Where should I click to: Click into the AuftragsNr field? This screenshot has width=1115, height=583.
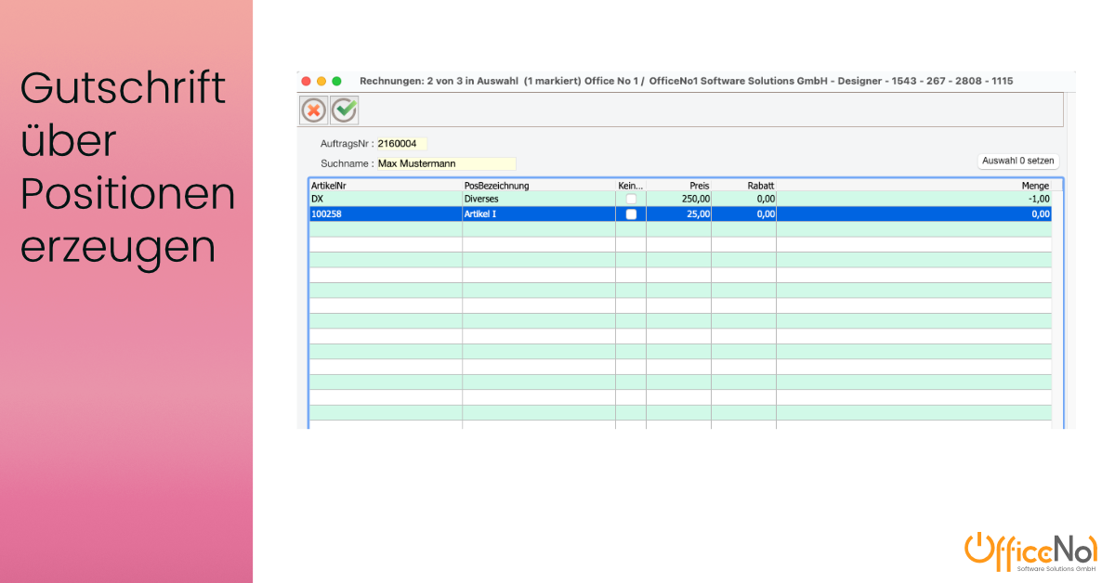[401, 144]
